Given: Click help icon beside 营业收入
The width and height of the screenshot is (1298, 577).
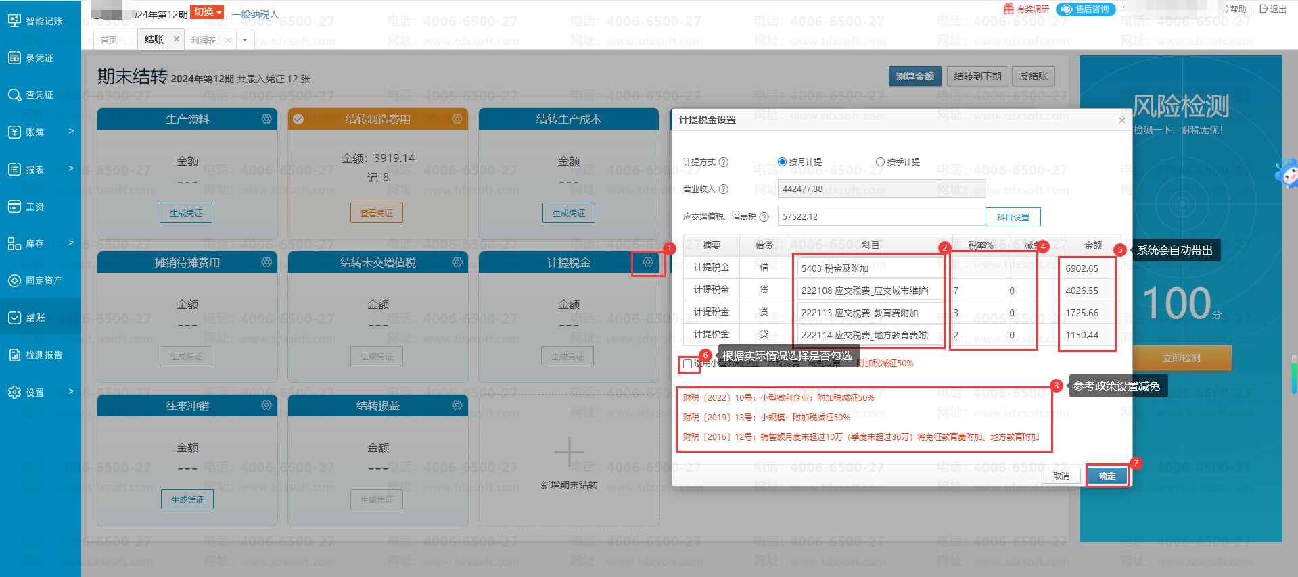Looking at the screenshot, I should click(x=724, y=189).
